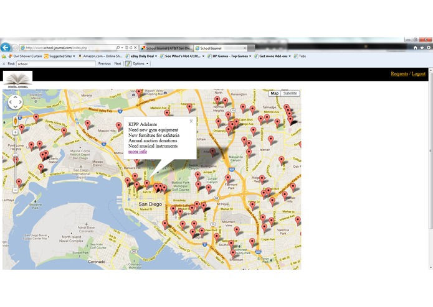
Task: Click the KIPP Adelante title text
Action: point(143,124)
